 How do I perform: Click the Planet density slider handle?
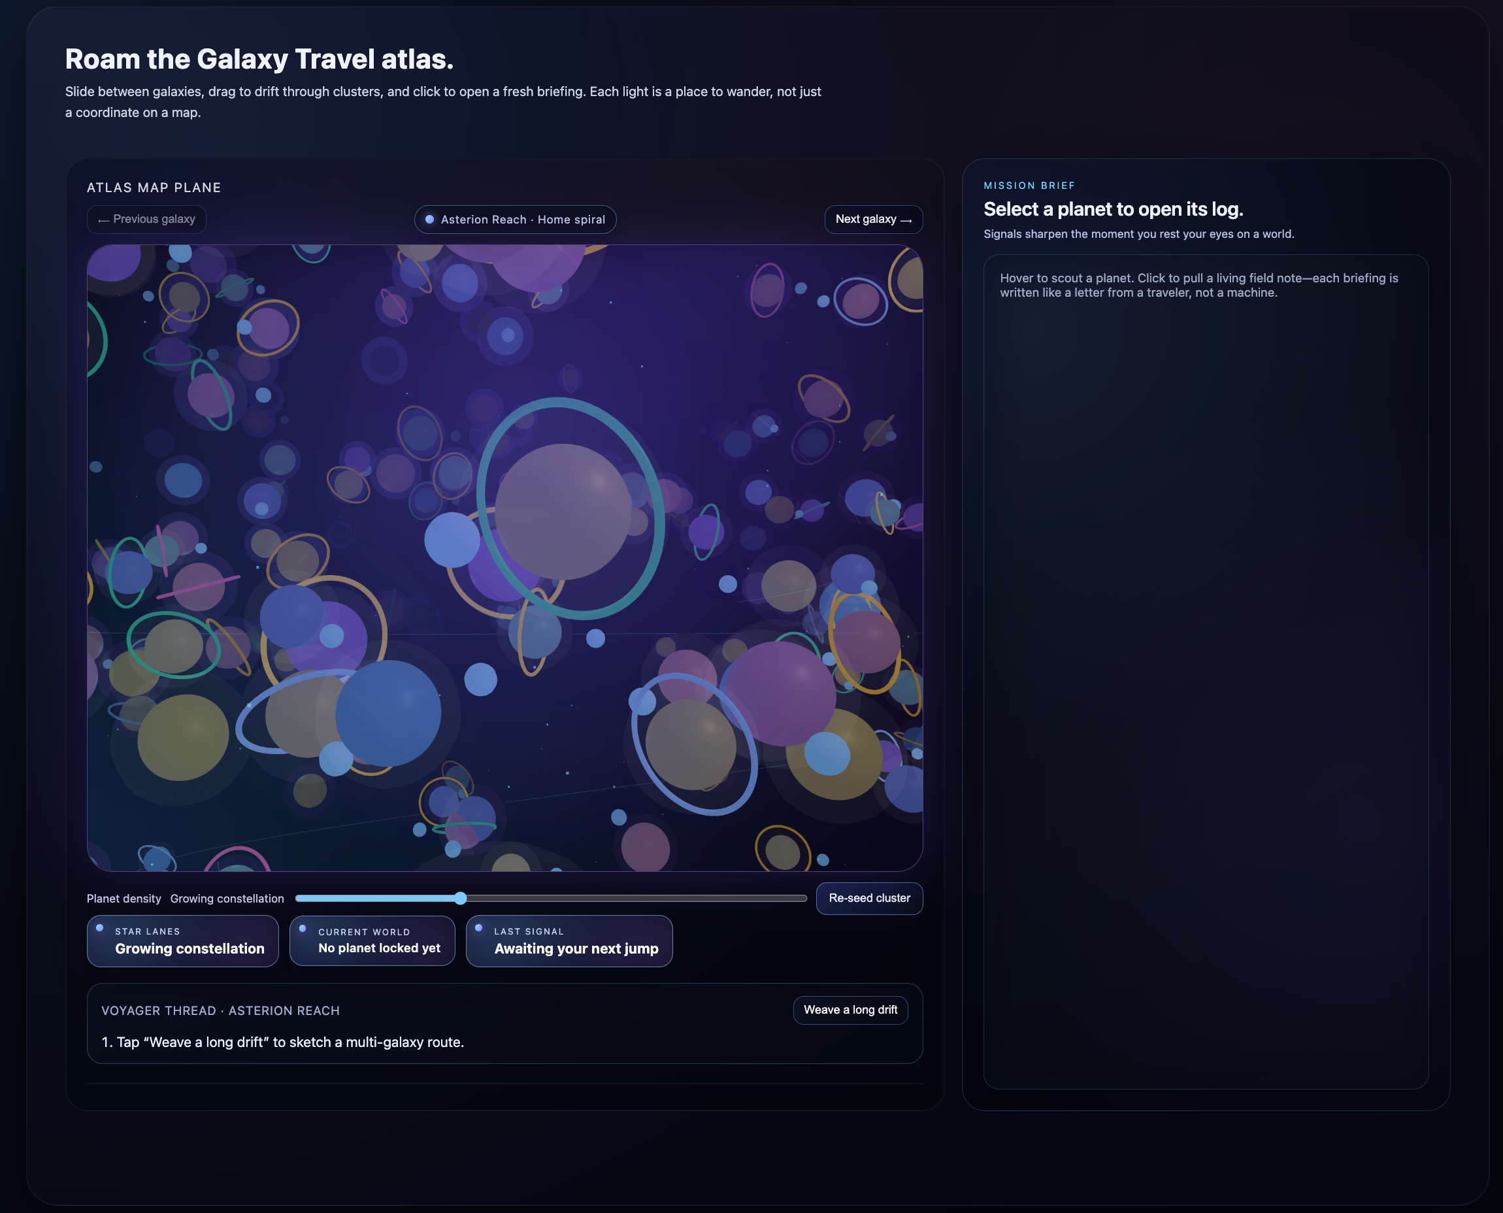click(460, 898)
